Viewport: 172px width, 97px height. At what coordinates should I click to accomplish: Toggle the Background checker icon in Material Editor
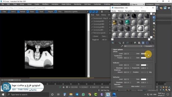pyautogui.click(x=154, y=20)
